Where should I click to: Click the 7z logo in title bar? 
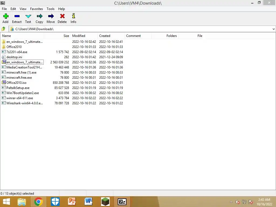3,3
